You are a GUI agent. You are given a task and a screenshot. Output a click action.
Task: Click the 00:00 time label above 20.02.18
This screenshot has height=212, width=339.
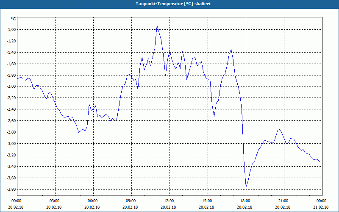(16, 201)
